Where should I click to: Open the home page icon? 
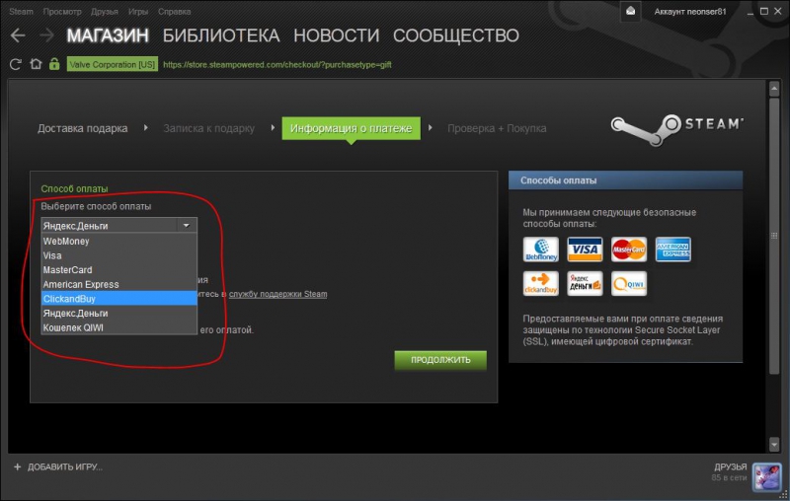(x=36, y=64)
